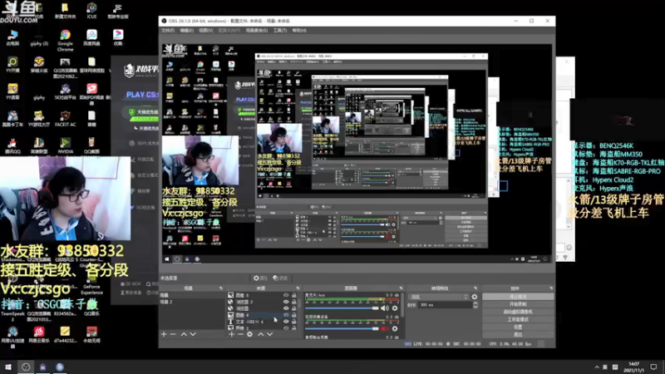
Task: Open the Tools menu in OBS
Action: coord(280,31)
